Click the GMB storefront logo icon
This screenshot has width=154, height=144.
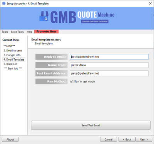(x=44, y=16)
